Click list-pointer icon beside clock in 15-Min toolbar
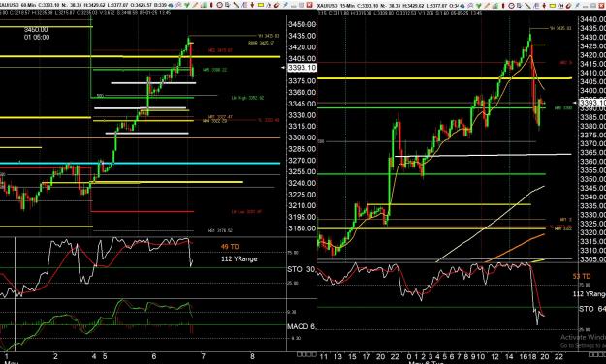The height and width of the screenshot is (364, 606). 519,5
